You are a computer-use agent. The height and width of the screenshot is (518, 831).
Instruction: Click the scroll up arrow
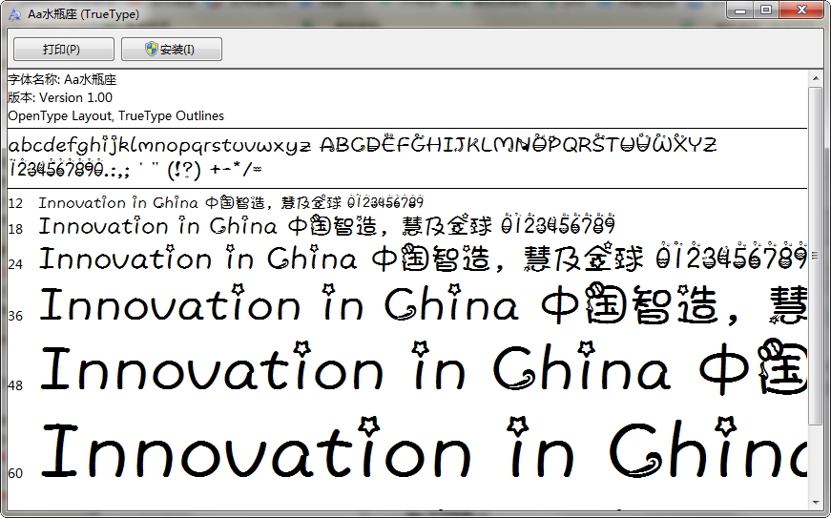(816, 78)
